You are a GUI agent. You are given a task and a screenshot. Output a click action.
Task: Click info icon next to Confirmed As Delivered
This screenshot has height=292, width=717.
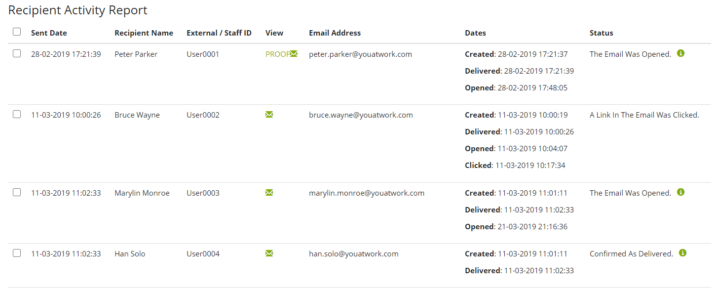coord(682,253)
